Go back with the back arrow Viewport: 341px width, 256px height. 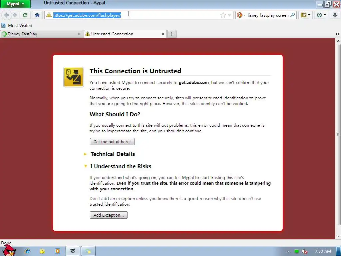click(x=7, y=15)
